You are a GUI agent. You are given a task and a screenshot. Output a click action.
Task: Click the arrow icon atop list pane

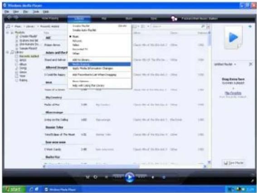[x=250, y=26]
